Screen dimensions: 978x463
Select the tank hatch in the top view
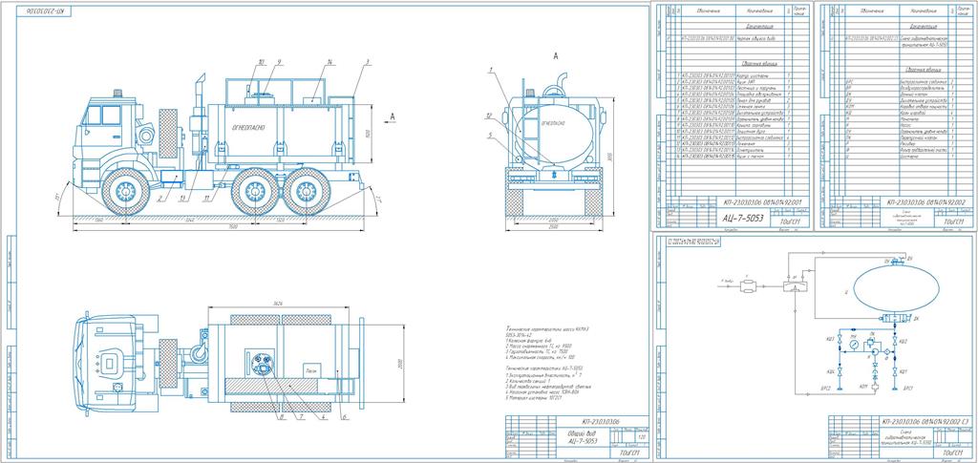(264, 364)
